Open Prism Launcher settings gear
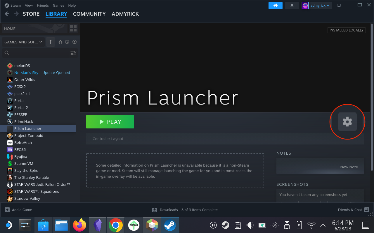This screenshot has height=233, width=374. 347,122
